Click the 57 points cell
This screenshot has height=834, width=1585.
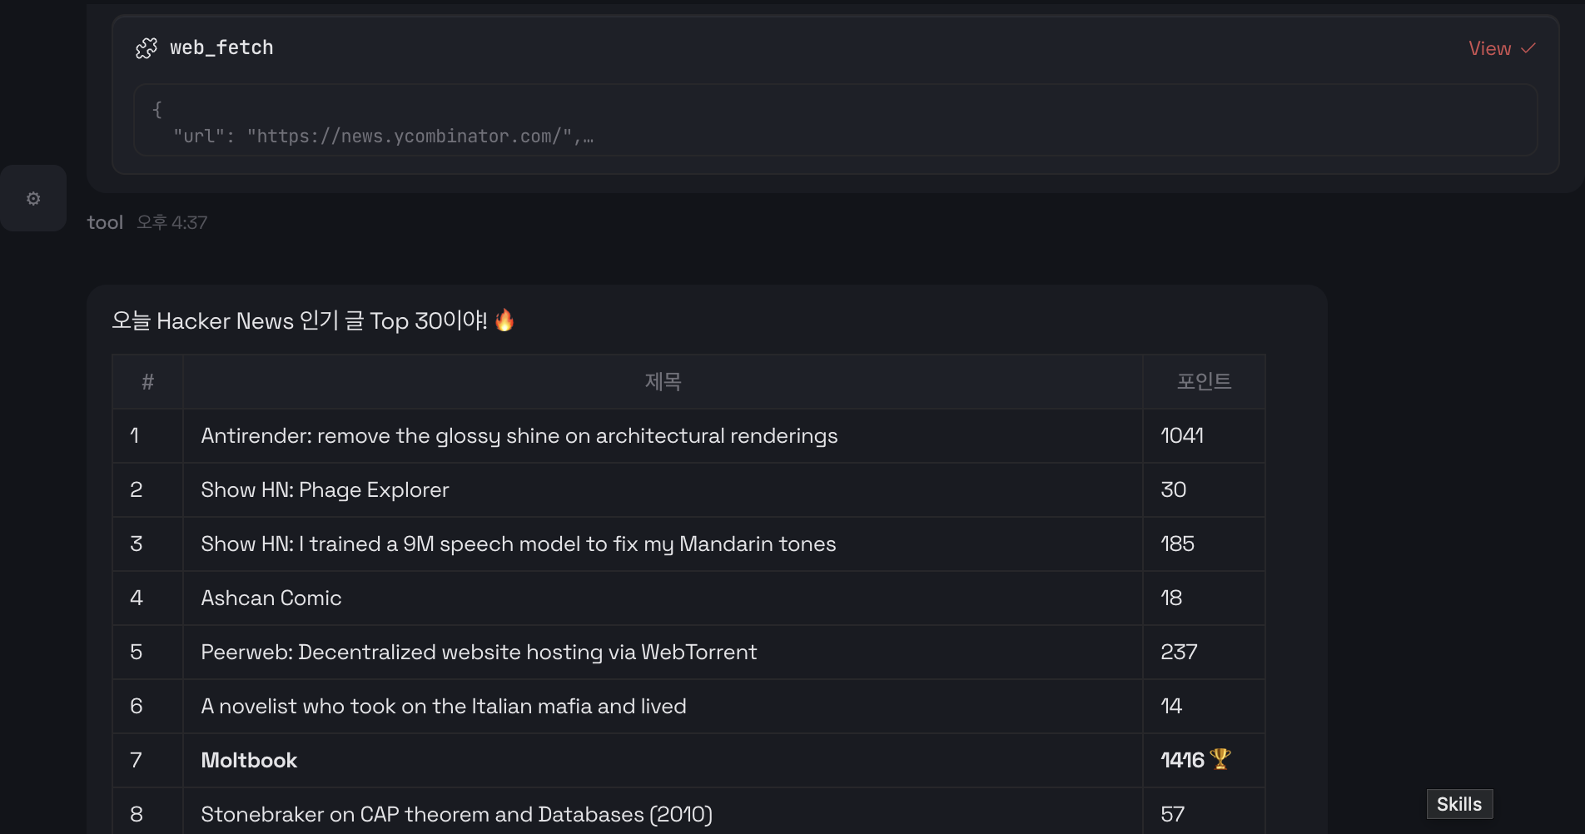(x=1204, y=812)
